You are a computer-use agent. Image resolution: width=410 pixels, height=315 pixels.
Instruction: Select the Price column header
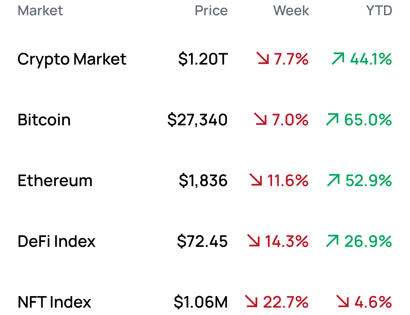(x=211, y=11)
